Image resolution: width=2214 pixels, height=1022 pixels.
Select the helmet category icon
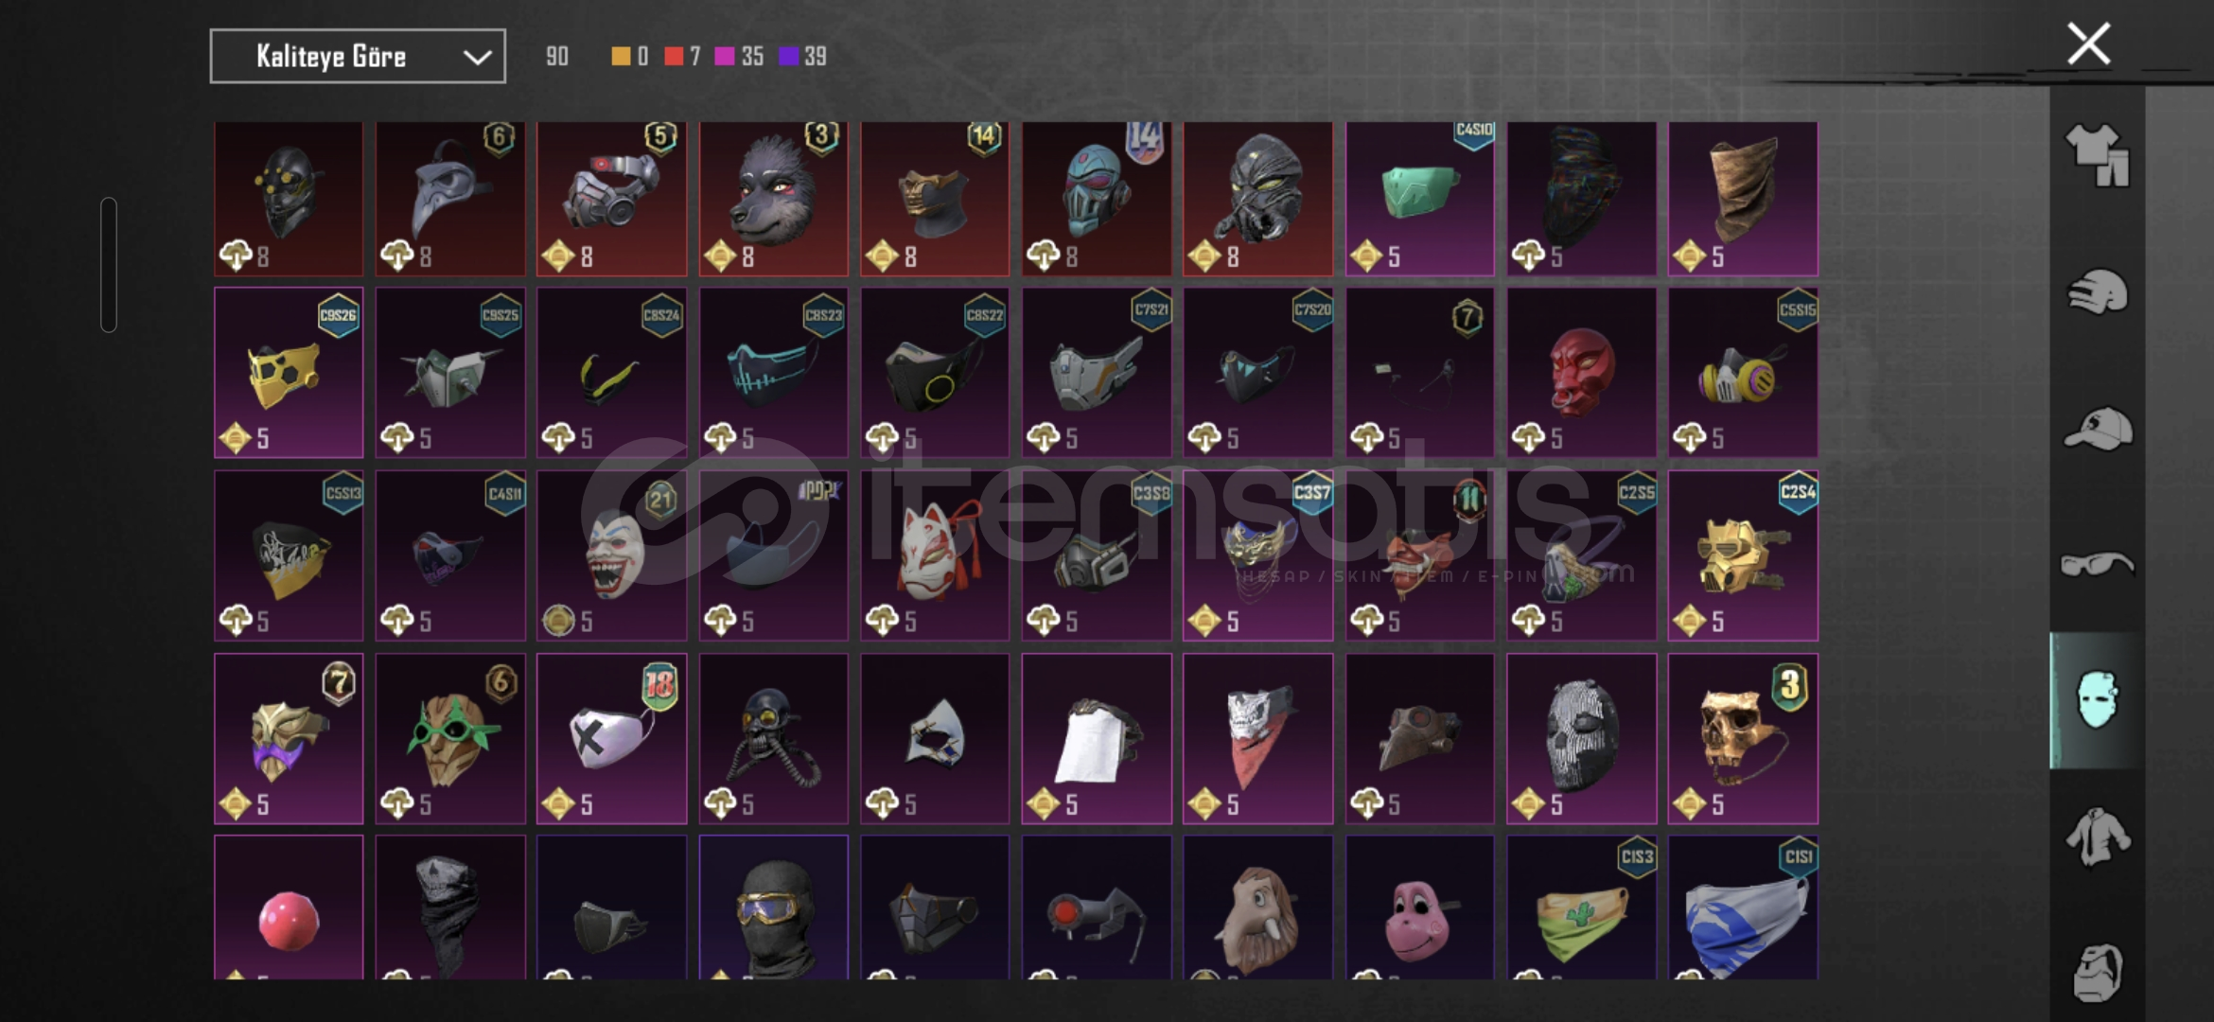coord(2098,292)
